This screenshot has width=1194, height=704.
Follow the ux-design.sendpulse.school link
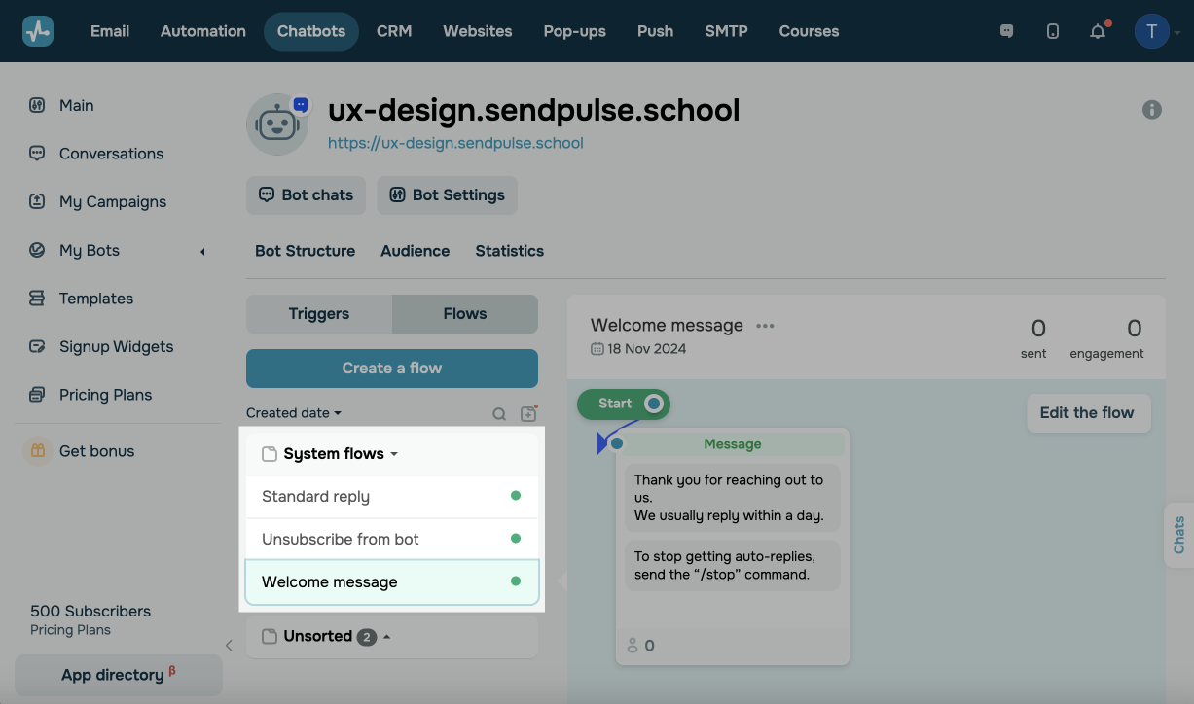point(455,143)
